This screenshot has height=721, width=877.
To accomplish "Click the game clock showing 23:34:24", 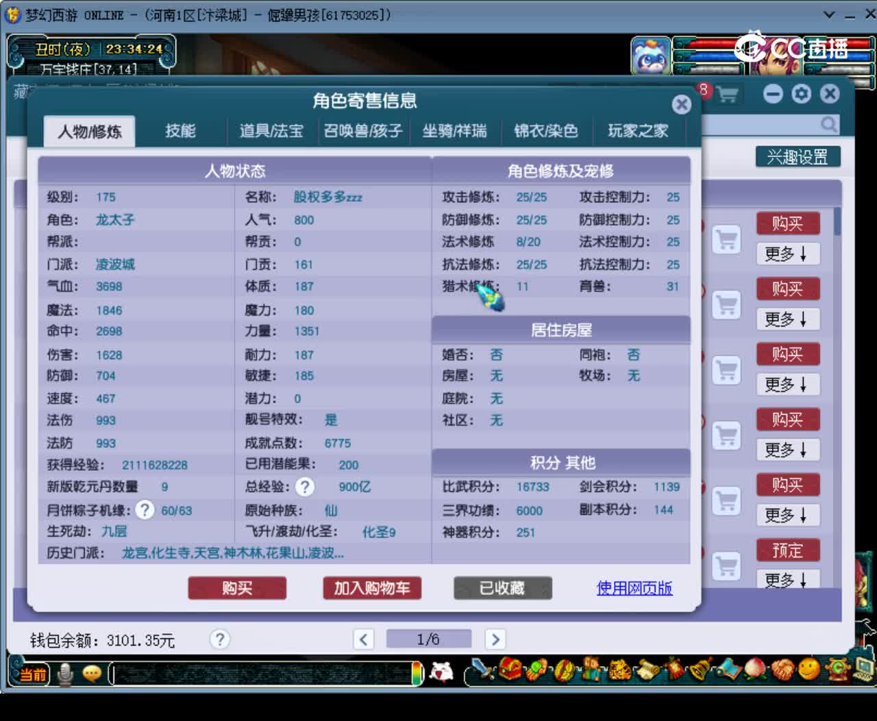I will point(134,49).
